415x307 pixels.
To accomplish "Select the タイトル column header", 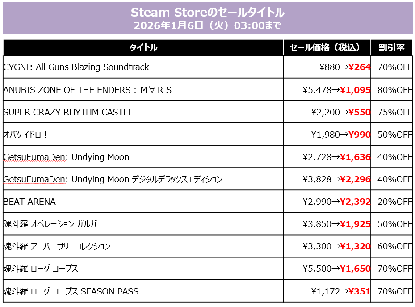I will (143, 48).
